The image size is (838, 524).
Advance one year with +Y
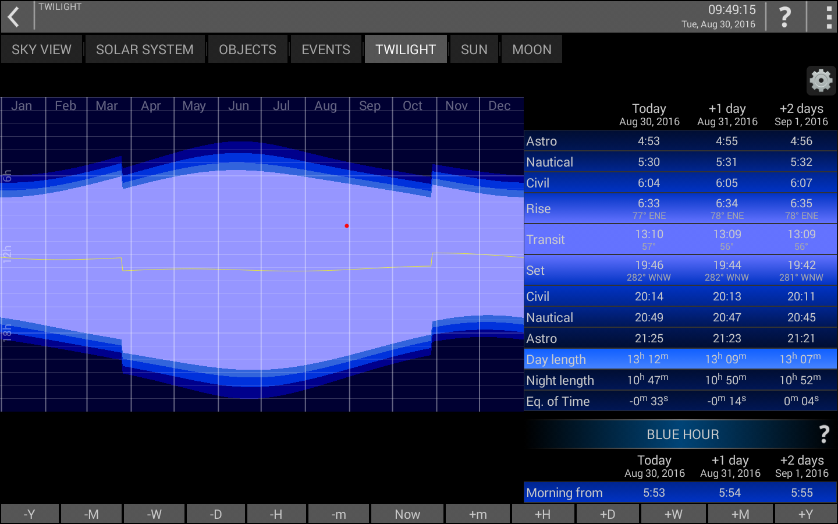point(805,514)
